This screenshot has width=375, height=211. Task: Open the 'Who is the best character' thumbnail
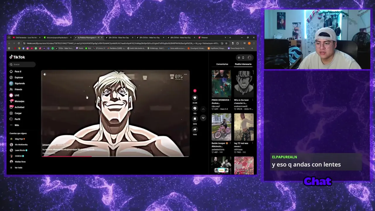(244, 84)
